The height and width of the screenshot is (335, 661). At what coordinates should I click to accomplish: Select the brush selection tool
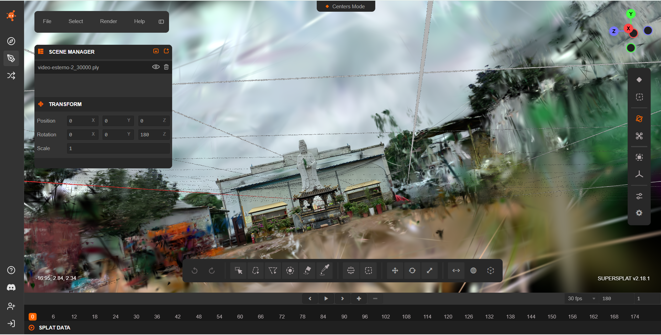(290, 271)
